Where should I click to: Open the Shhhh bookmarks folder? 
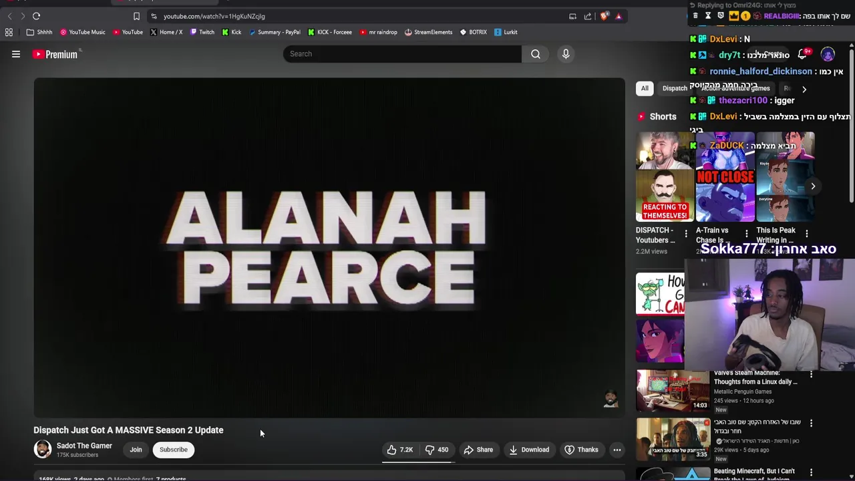39,32
